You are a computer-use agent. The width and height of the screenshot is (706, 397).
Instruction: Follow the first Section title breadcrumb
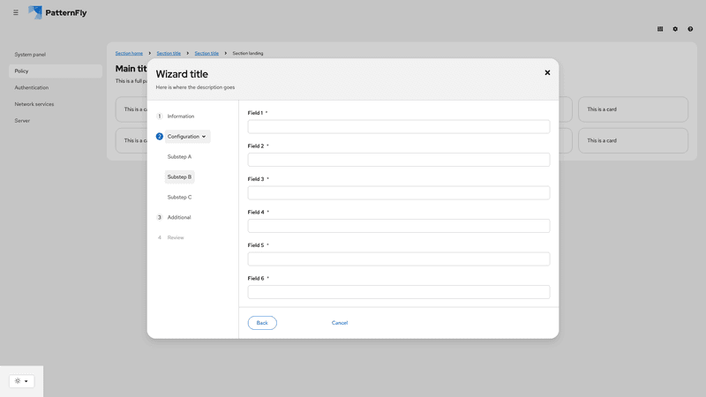point(169,53)
